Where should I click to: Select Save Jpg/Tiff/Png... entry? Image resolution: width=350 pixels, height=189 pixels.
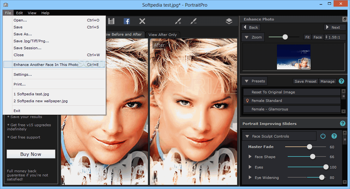coord(54,41)
